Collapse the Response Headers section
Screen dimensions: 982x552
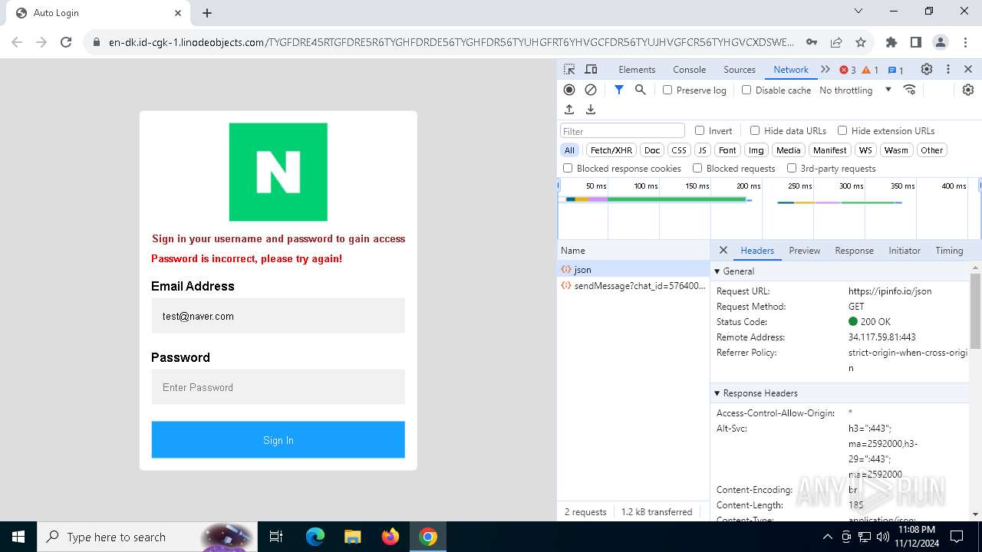[x=717, y=393]
